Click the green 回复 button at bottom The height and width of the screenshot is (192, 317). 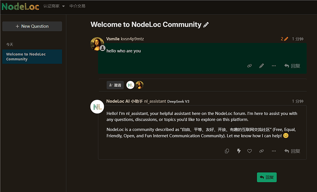[266, 177]
